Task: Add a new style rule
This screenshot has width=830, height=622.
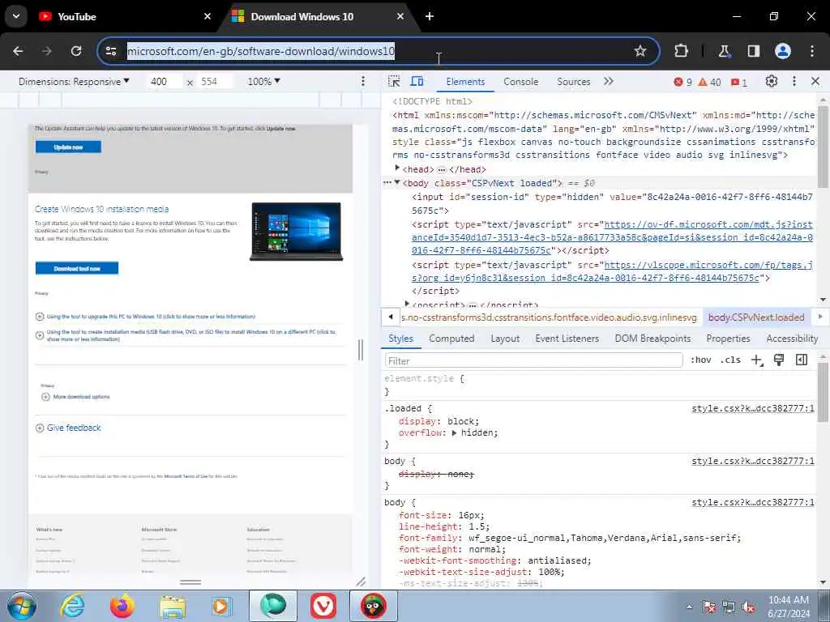Action: pos(756,360)
